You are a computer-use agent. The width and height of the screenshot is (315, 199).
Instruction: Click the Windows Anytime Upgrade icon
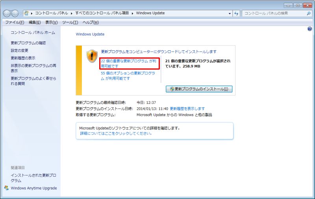pos(6,188)
